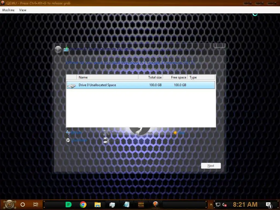This screenshot has width=280, height=210.
Task: Click the Next button in setup
Action: 211,166
